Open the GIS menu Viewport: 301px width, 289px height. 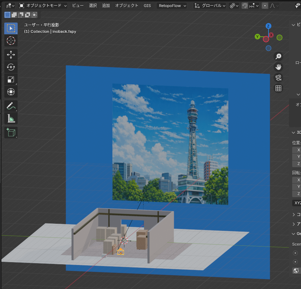147,6
